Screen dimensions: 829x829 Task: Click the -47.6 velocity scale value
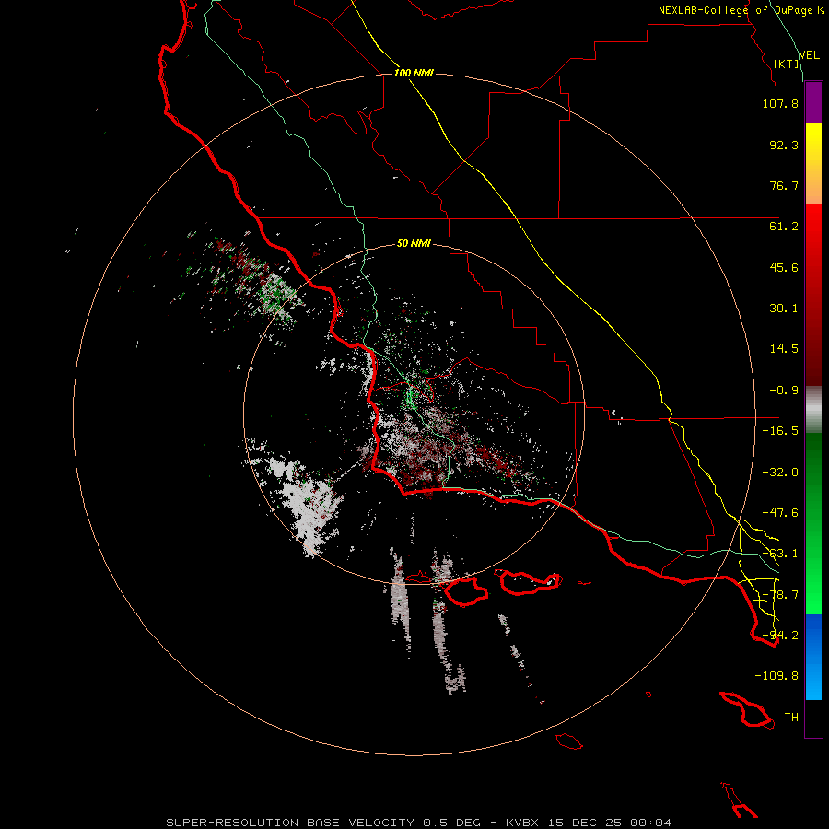pos(780,513)
